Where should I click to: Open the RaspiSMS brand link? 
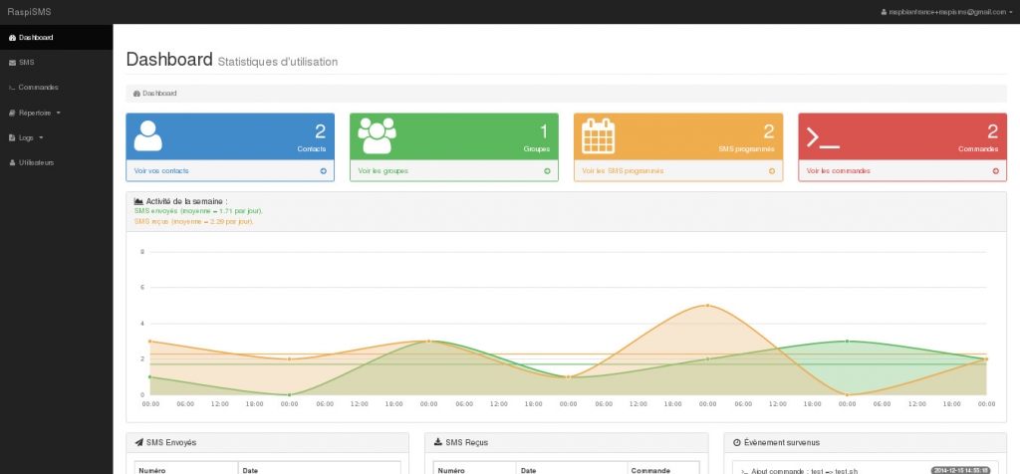pyautogui.click(x=29, y=12)
